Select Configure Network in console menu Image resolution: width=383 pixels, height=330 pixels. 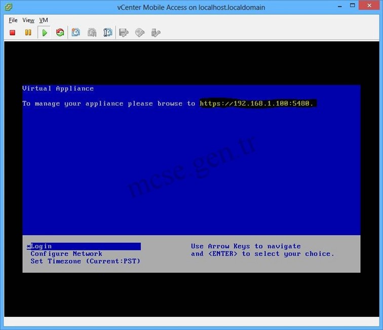pos(66,254)
